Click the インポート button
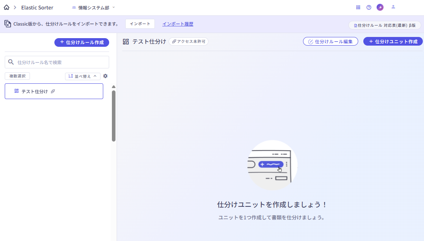Screen dimensions: 424x241 (140, 24)
